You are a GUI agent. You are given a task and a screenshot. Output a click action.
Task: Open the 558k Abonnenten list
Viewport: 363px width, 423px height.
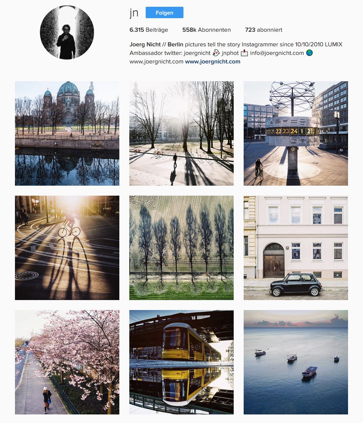(207, 30)
